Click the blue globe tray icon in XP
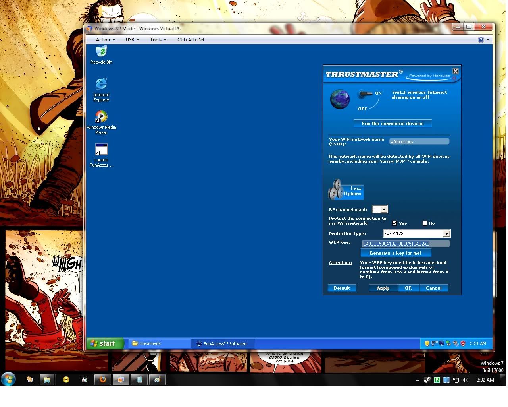 click(x=441, y=343)
